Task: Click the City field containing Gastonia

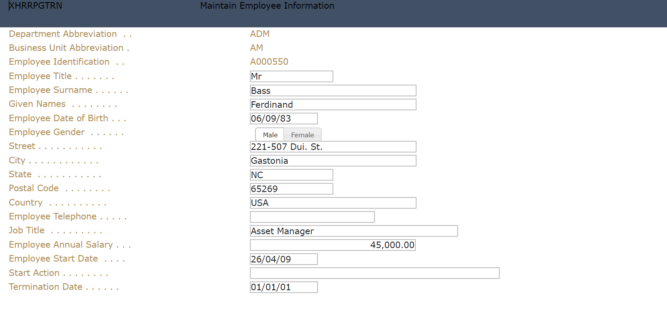Action: tap(333, 161)
